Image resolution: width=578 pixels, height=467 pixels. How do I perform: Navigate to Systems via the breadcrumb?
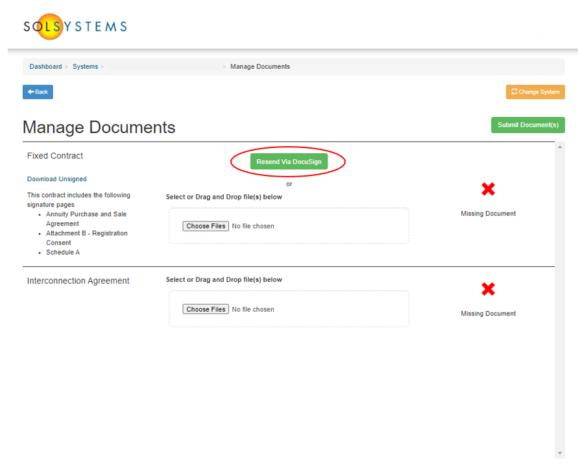point(85,66)
